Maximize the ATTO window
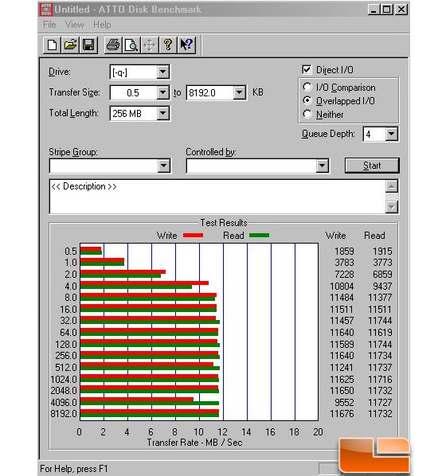 click(387, 10)
